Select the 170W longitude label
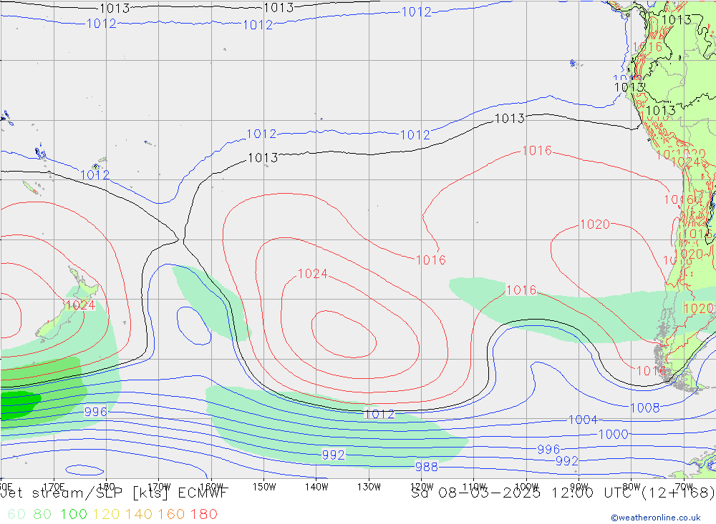 coord(160,487)
